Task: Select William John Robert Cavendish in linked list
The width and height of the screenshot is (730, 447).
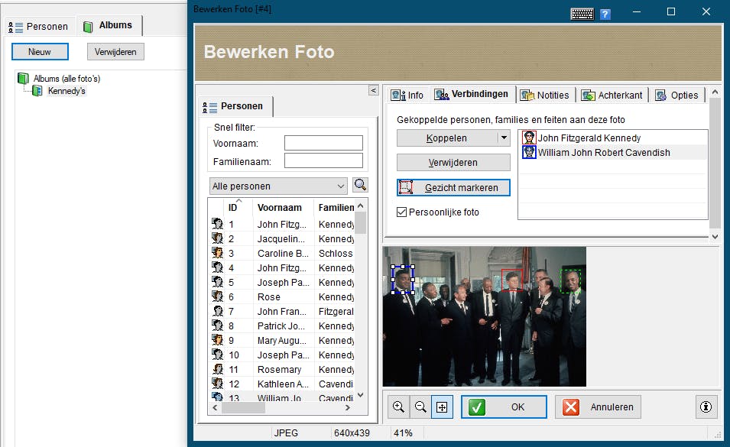Action: pos(613,152)
